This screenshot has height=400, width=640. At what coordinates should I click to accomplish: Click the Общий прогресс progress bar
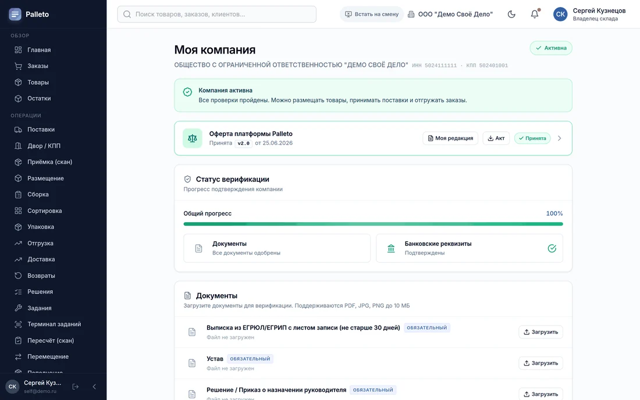(x=373, y=224)
